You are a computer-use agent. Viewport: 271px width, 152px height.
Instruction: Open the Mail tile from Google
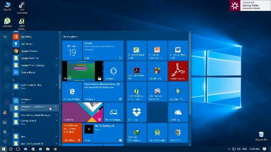103,51
